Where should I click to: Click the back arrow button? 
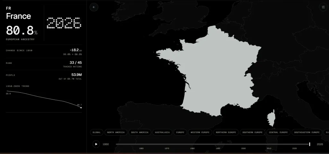[94, 7]
